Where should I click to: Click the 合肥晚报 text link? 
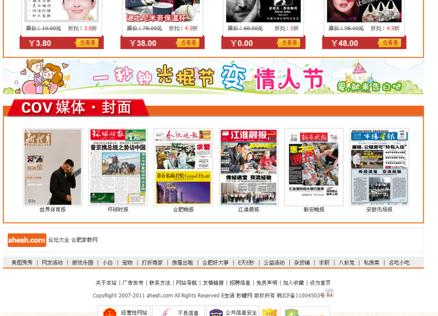pos(183,210)
